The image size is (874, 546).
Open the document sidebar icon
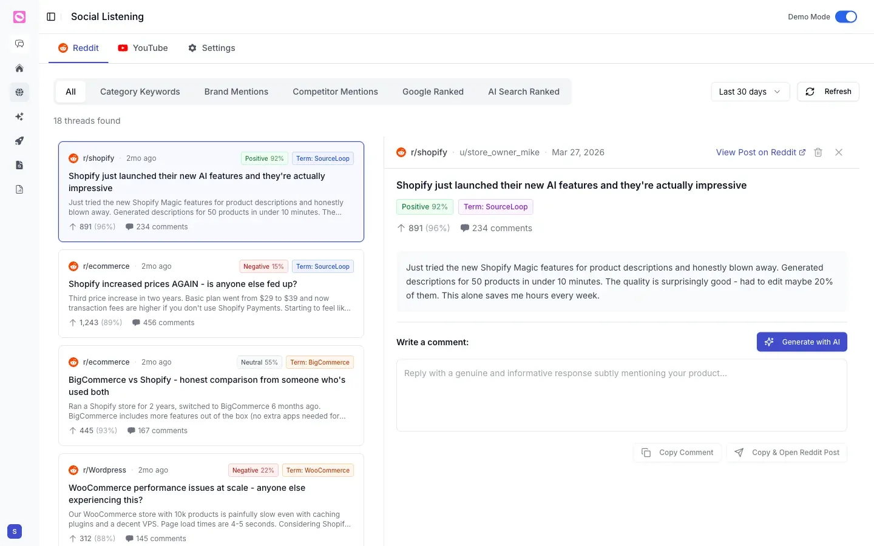coord(19,165)
